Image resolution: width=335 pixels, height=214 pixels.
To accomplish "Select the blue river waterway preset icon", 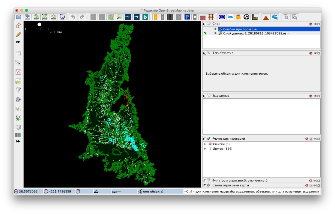I will (x=274, y=17).
